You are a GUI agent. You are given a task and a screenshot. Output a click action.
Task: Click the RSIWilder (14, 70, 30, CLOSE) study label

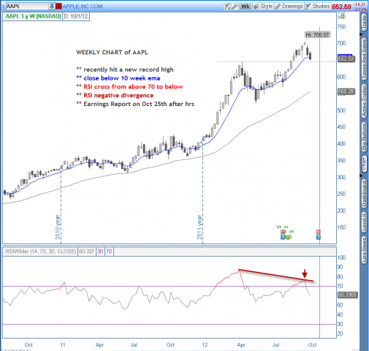point(41,252)
